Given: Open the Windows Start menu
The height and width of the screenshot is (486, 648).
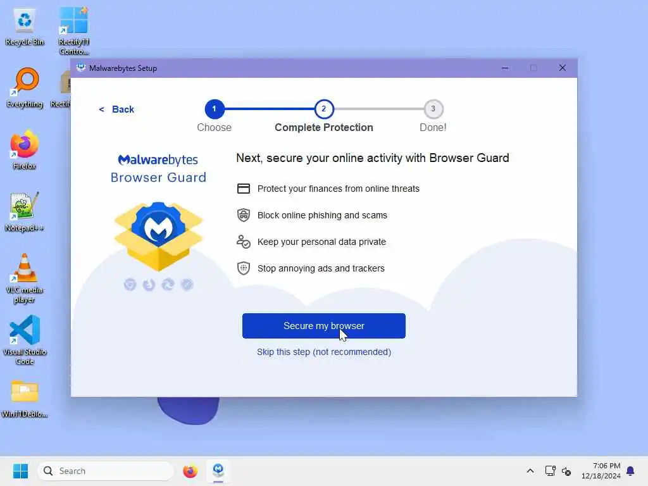Looking at the screenshot, I should 20,471.
